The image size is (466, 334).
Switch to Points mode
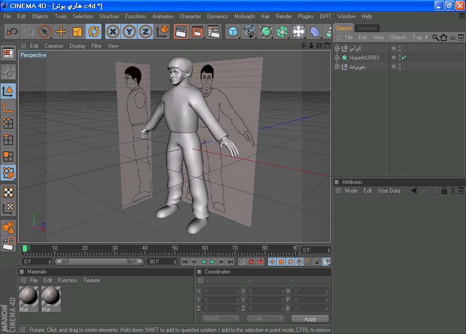8,123
